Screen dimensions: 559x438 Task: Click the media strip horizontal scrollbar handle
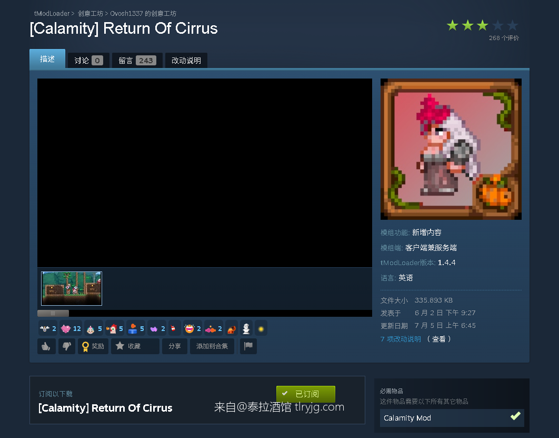point(53,314)
